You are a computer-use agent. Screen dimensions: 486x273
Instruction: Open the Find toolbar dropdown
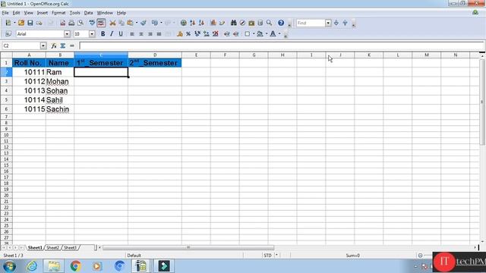point(328,23)
